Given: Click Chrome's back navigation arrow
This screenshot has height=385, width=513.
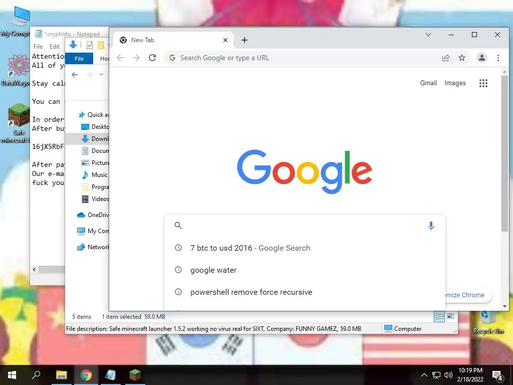Looking at the screenshot, I should point(120,58).
